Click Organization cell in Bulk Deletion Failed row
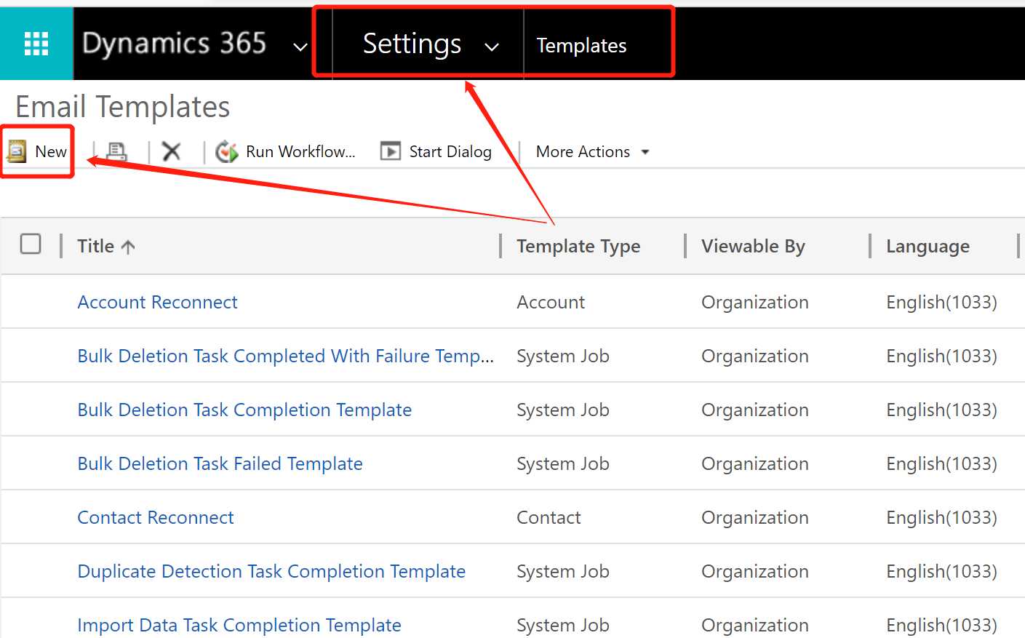 [755, 463]
